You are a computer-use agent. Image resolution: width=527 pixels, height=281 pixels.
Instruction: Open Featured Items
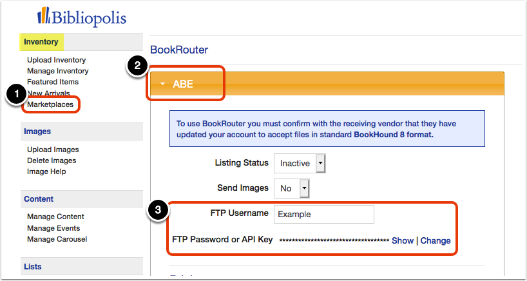(53, 82)
